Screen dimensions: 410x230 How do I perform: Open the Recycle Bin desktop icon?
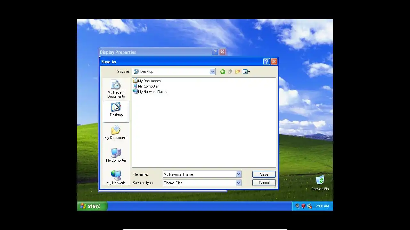[x=320, y=183]
